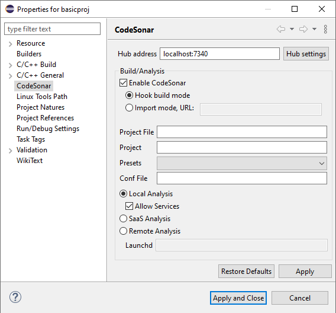Click the Apply button
This screenshot has width=336, height=313.
tap(305, 272)
